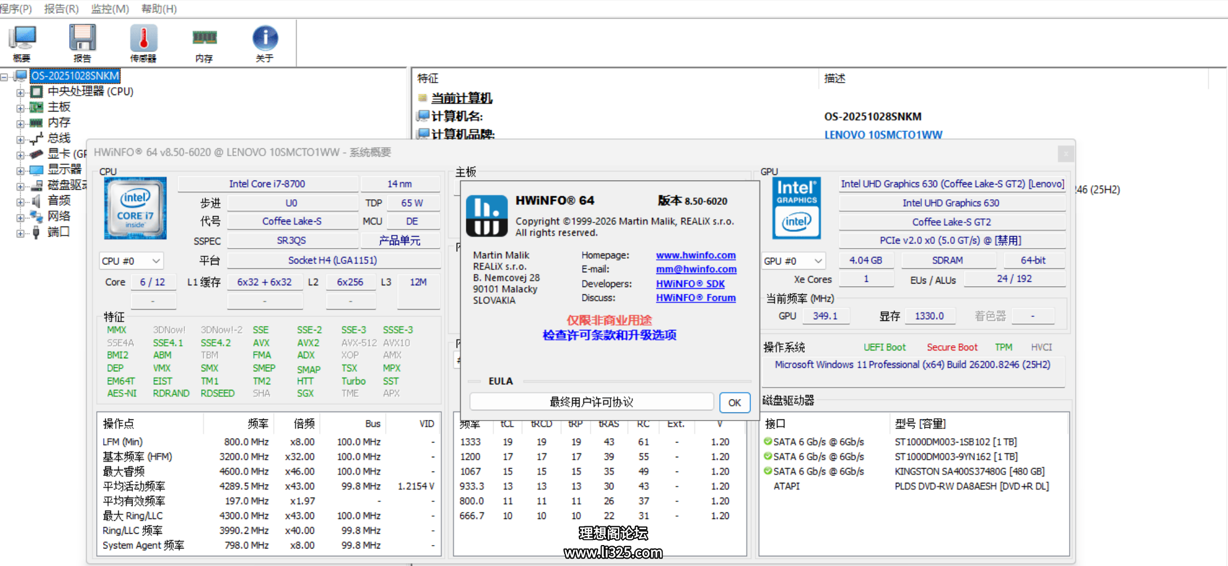This screenshot has width=1228, height=566.
Task: Select the 显示器 monitor tree icon
Action: point(36,169)
